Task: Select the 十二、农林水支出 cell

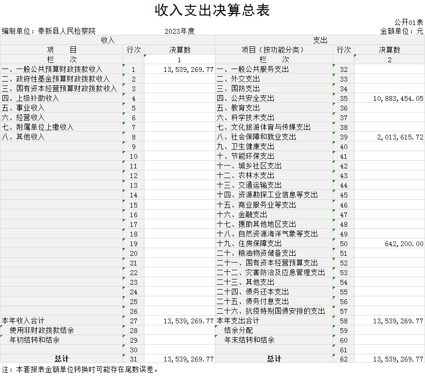Action: point(274,176)
